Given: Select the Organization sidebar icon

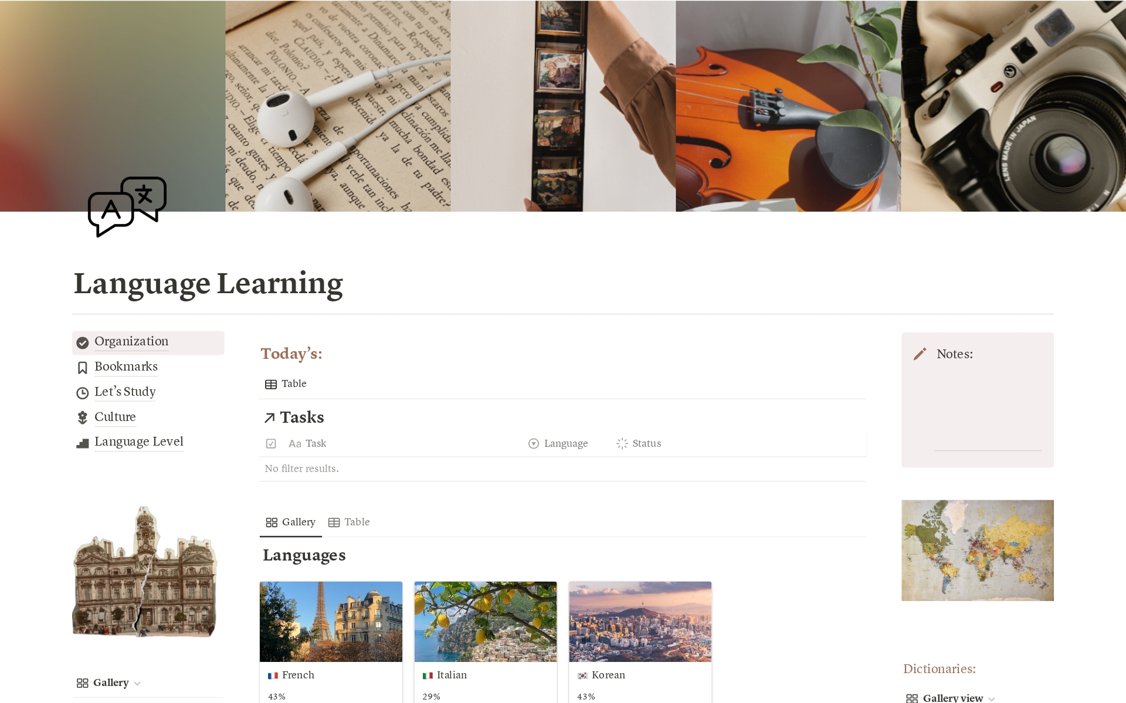Looking at the screenshot, I should (x=83, y=342).
